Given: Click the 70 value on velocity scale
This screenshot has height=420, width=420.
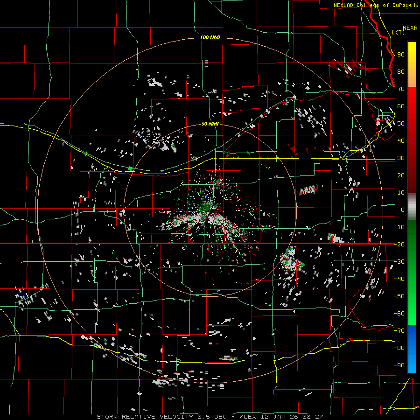Looking at the screenshot, I should point(401,89).
